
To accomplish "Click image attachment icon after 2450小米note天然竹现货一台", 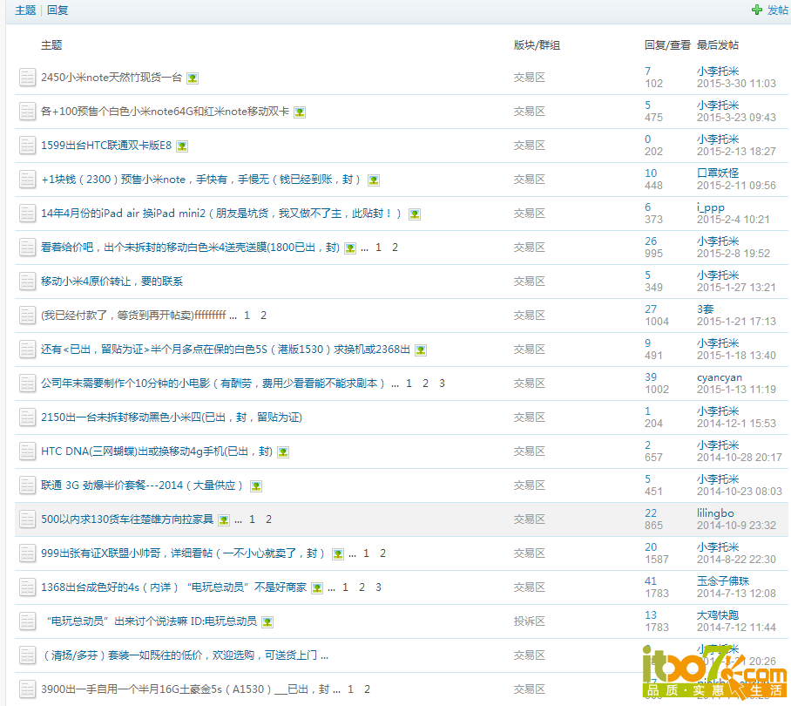I will coord(193,78).
